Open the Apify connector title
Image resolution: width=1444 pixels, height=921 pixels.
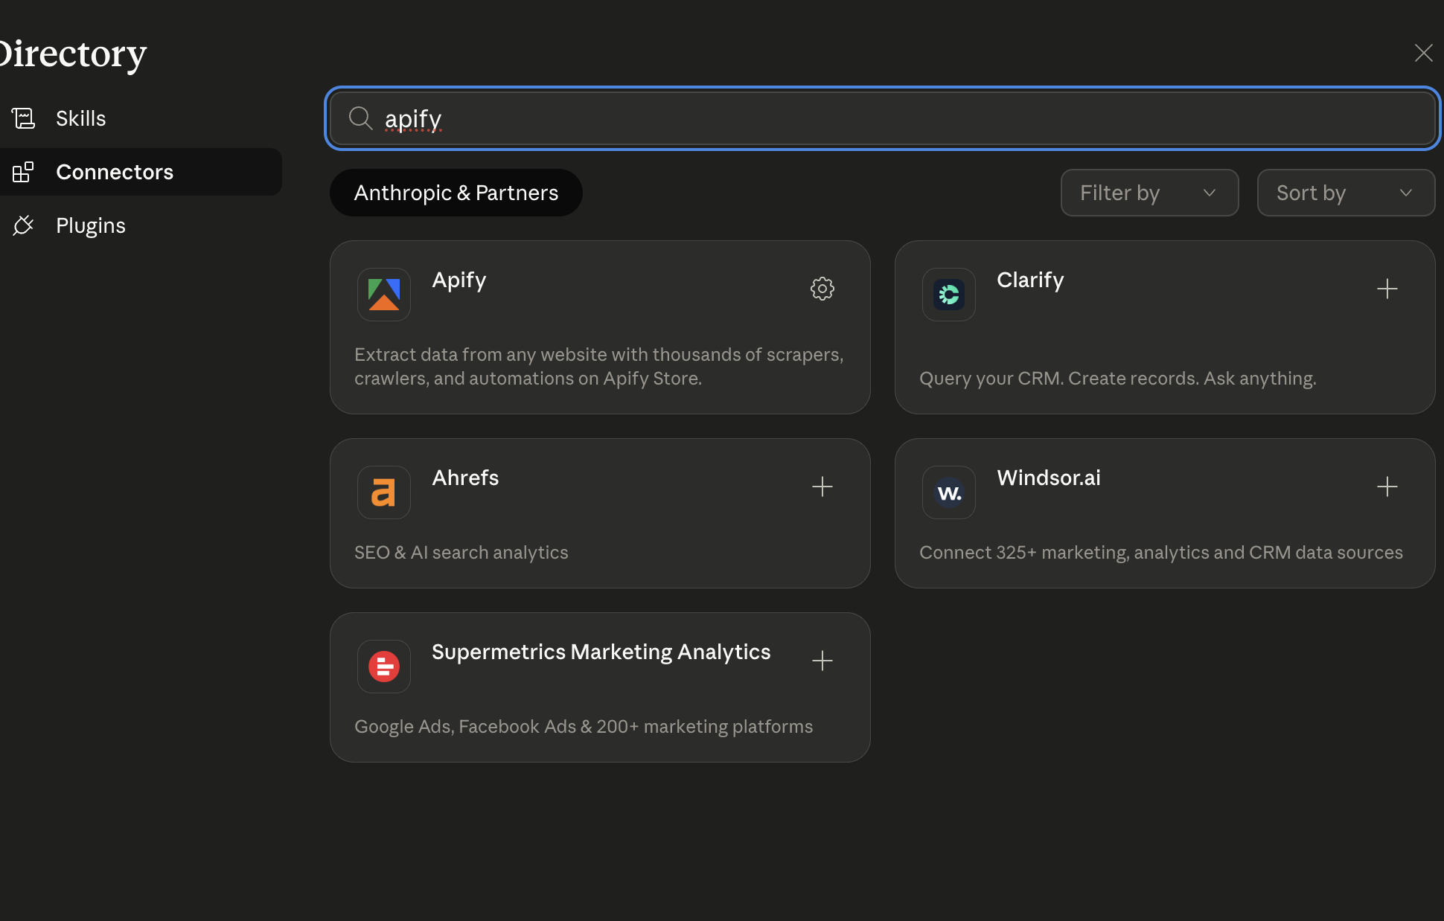[459, 280]
